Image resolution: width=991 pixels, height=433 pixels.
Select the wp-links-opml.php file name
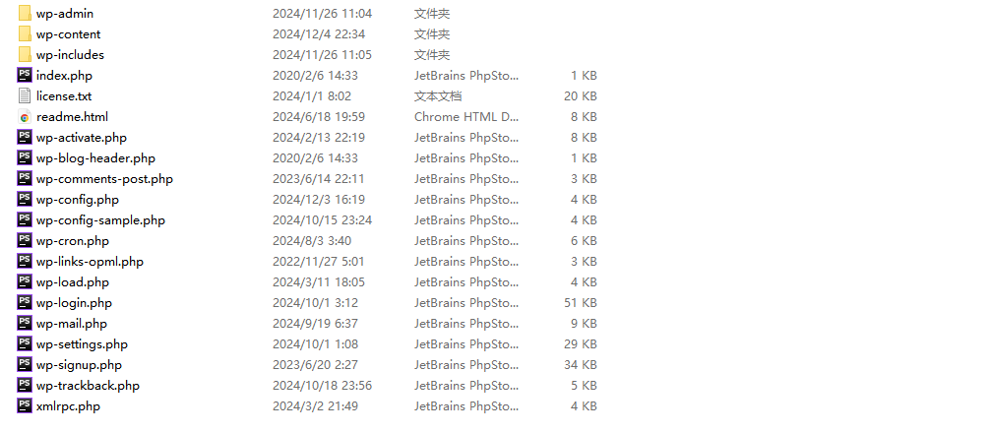point(90,262)
